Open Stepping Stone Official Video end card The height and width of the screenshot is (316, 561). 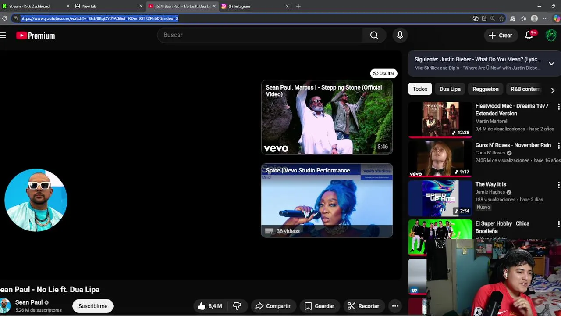click(327, 117)
